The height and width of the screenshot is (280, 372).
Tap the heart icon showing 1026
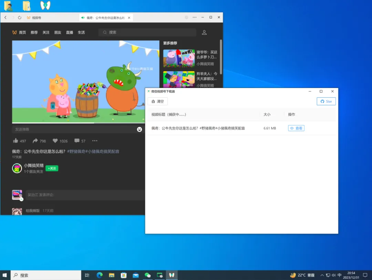pyautogui.click(x=55, y=141)
